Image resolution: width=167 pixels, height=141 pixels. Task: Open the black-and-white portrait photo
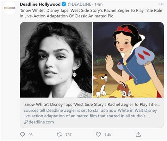click(56, 60)
